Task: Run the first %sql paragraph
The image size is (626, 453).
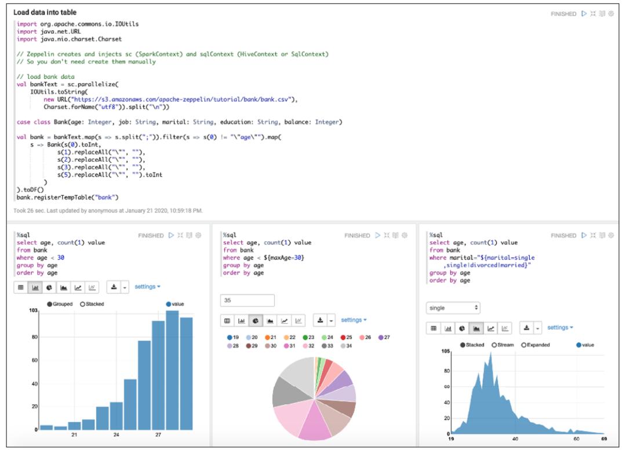Action: (x=171, y=235)
